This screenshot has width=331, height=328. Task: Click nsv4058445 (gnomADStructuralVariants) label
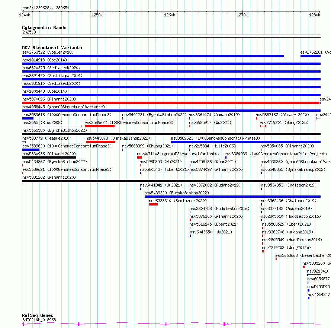64,107
